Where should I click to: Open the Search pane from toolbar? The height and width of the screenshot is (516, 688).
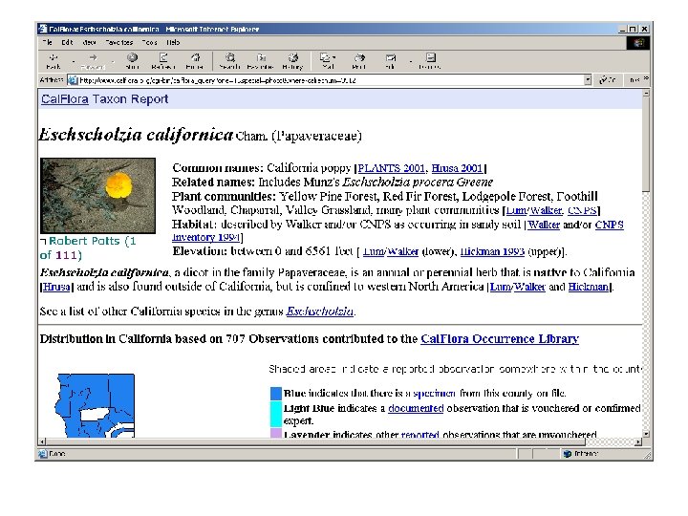click(x=229, y=61)
